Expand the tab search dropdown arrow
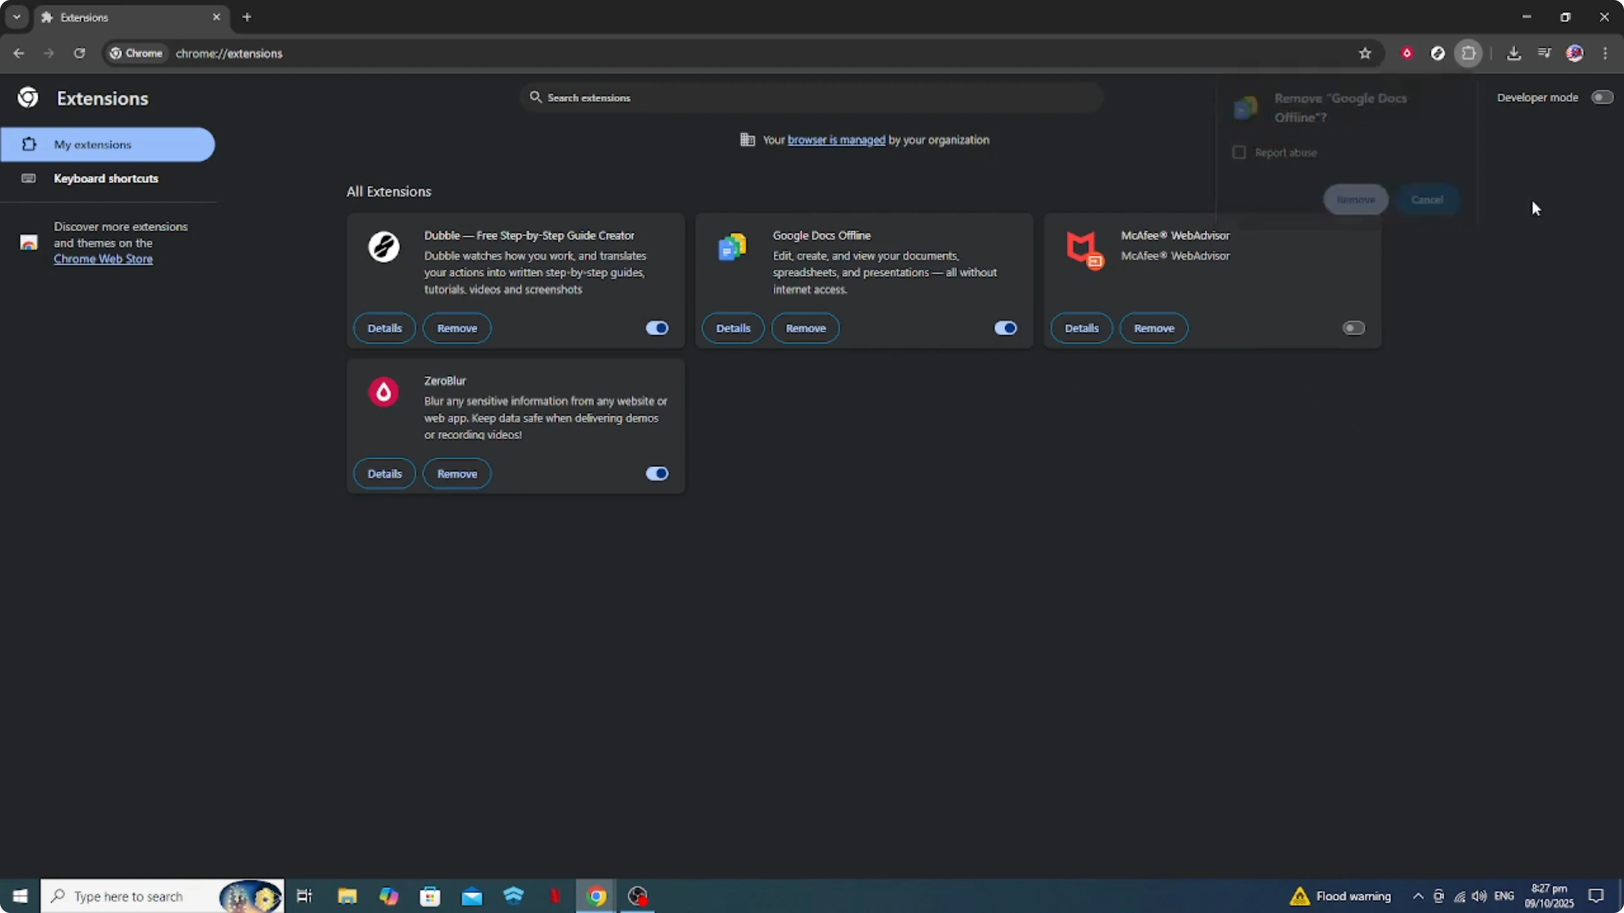 [17, 17]
